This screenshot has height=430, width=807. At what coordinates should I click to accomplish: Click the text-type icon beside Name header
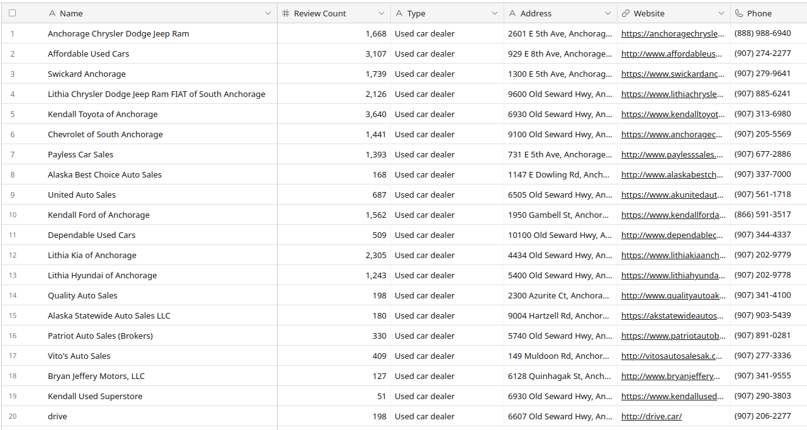52,13
